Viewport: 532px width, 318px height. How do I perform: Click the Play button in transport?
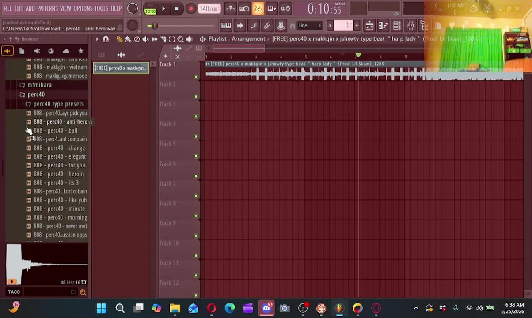163,8
